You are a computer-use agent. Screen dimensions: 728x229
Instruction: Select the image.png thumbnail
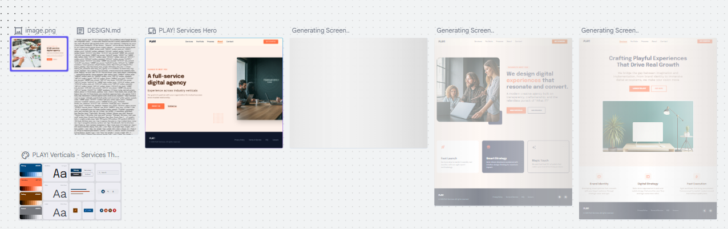pyautogui.click(x=39, y=54)
